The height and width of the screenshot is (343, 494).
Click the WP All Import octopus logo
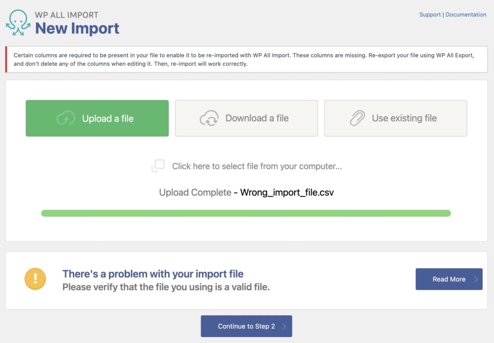click(17, 23)
